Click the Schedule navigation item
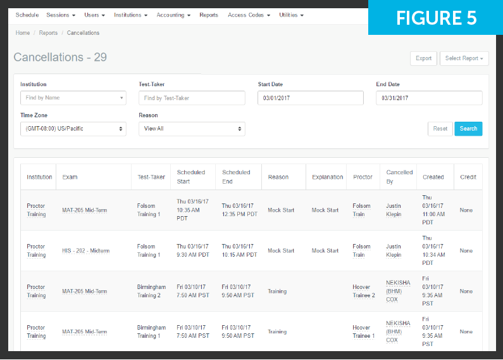Screen dimensions: 503x360 tap(27, 15)
